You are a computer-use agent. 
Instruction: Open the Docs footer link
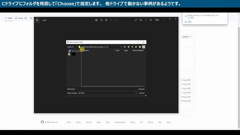click(108, 122)
